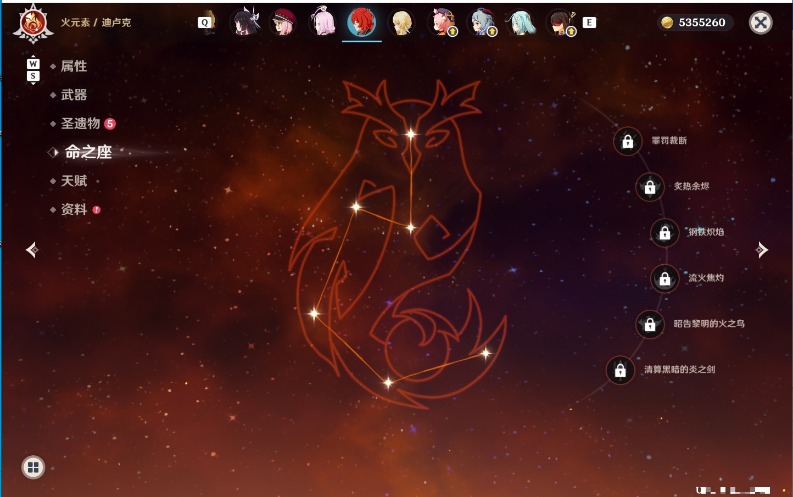
Task: Select the light pink-haired character avatar
Action: 323,22
